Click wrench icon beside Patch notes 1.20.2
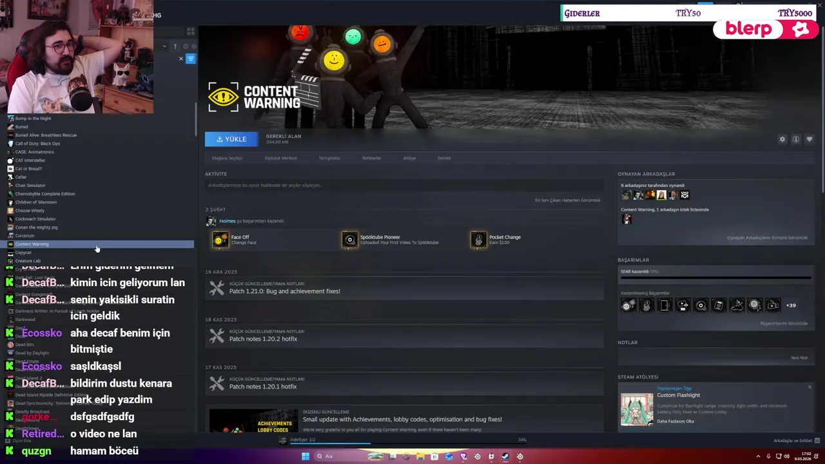Image resolution: width=825 pixels, height=464 pixels. click(217, 336)
